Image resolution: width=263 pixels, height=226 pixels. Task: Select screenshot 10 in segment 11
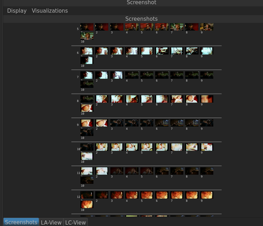click(87, 180)
